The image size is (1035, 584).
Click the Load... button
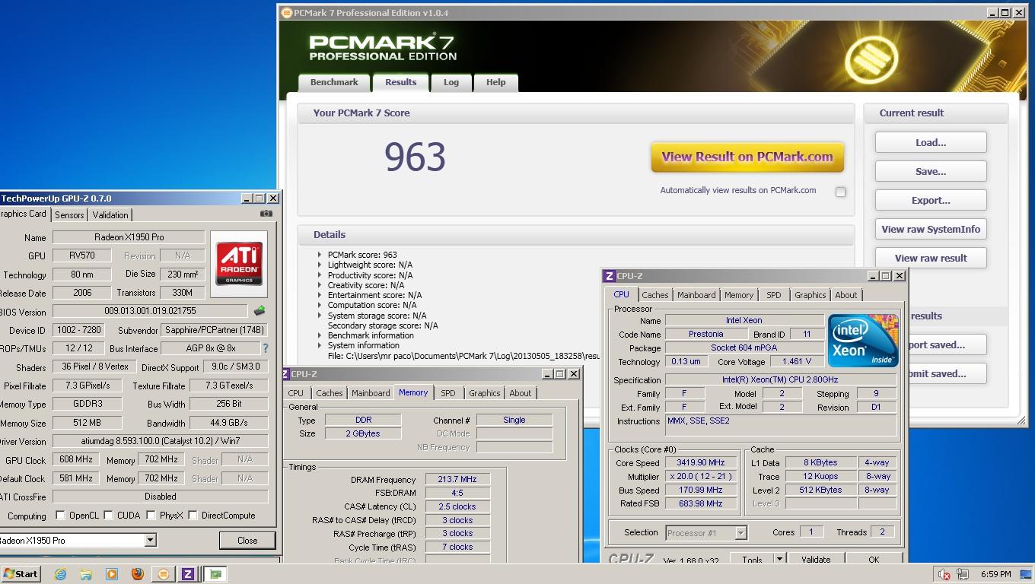pos(931,142)
